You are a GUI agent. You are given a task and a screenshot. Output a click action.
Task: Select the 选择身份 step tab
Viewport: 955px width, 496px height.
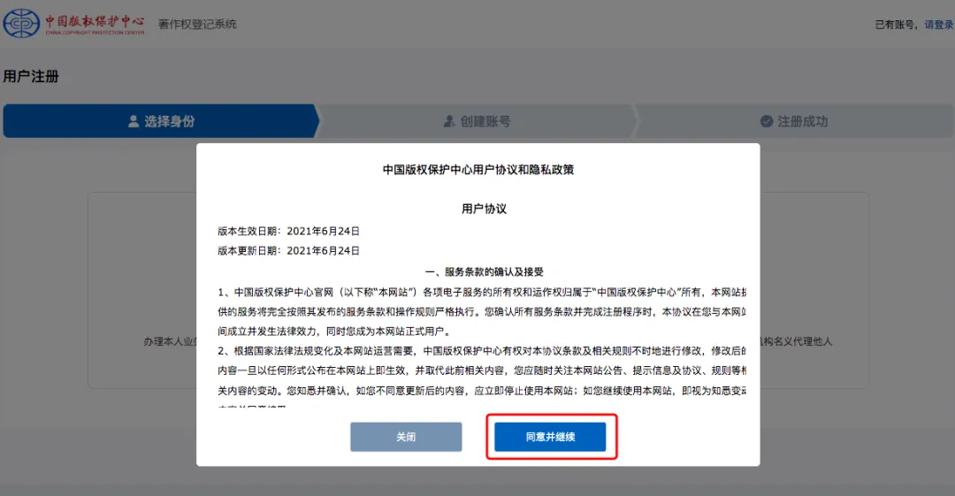click(161, 121)
